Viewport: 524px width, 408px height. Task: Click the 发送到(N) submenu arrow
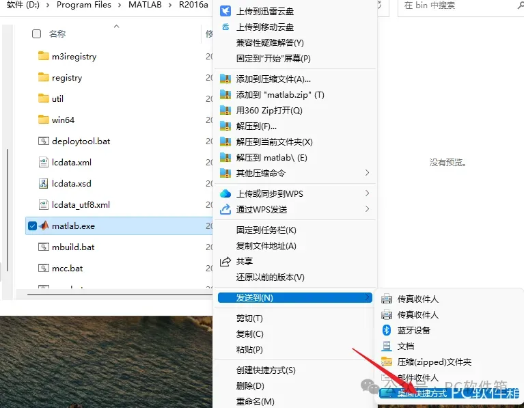click(x=367, y=297)
